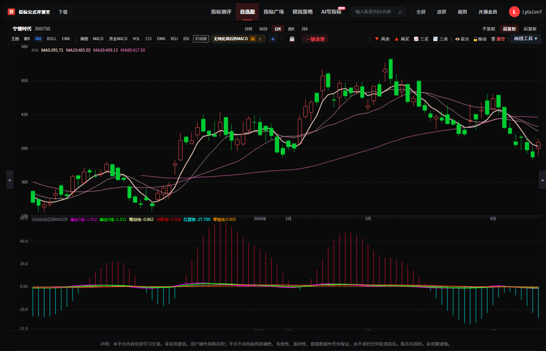Viewport: 546px width, 351px height.
Task: Click the red 股 app logo
Action: coord(11,12)
